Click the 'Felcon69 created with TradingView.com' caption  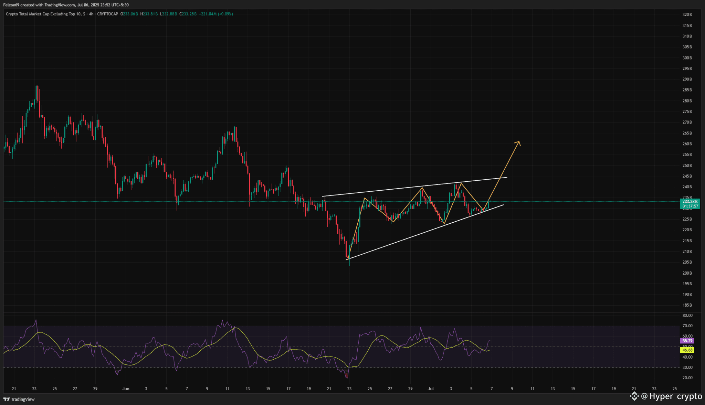click(x=39, y=5)
